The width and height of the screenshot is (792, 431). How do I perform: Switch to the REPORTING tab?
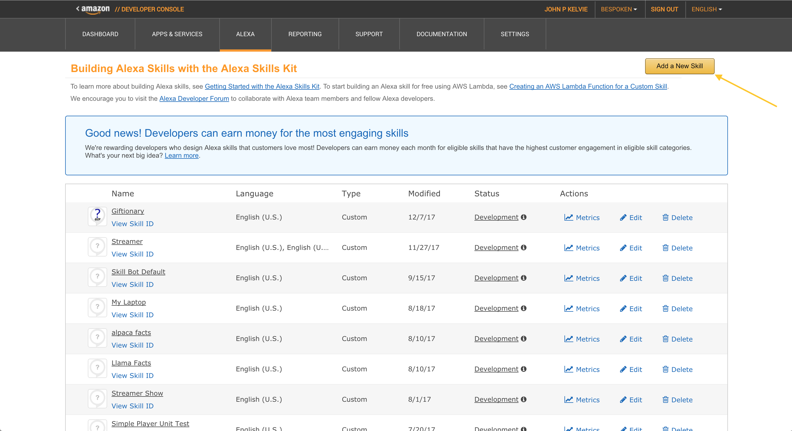point(305,34)
